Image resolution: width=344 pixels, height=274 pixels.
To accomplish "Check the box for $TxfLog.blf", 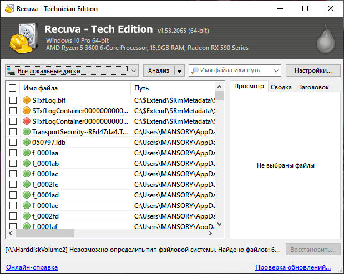I will coord(13,100).
